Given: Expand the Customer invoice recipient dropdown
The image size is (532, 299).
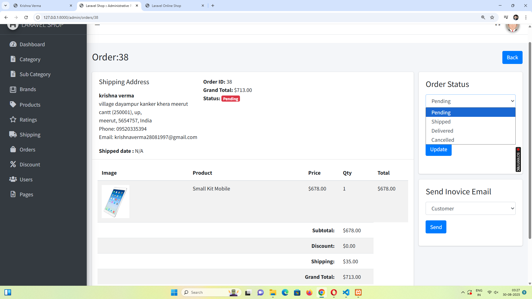Looking at the screenshot, I should [x=470, y=208].
